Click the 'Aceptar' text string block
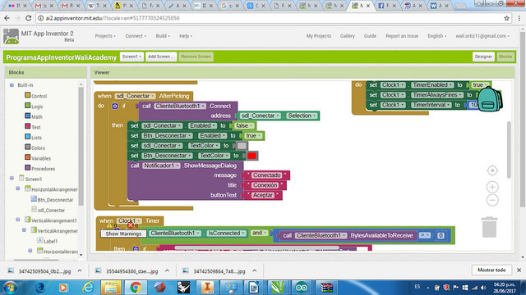This screenshot has height=295, width=526. tap(263, 195)
